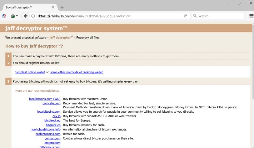Click 'You should register BitCoin wallet:' text
This screenshot has height=148, width=254.
36,63
